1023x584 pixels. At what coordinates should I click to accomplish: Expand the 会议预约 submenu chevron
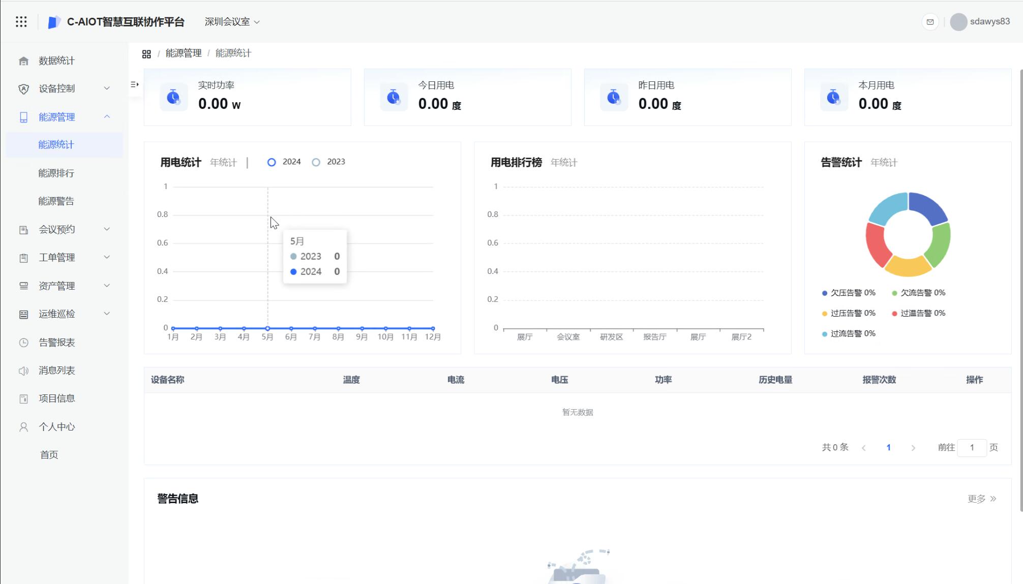(x=107, y=229)
